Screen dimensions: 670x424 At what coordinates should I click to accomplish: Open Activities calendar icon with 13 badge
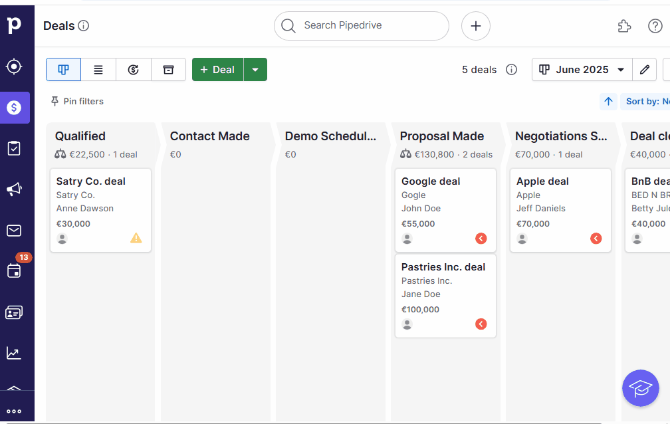[14, 270]
